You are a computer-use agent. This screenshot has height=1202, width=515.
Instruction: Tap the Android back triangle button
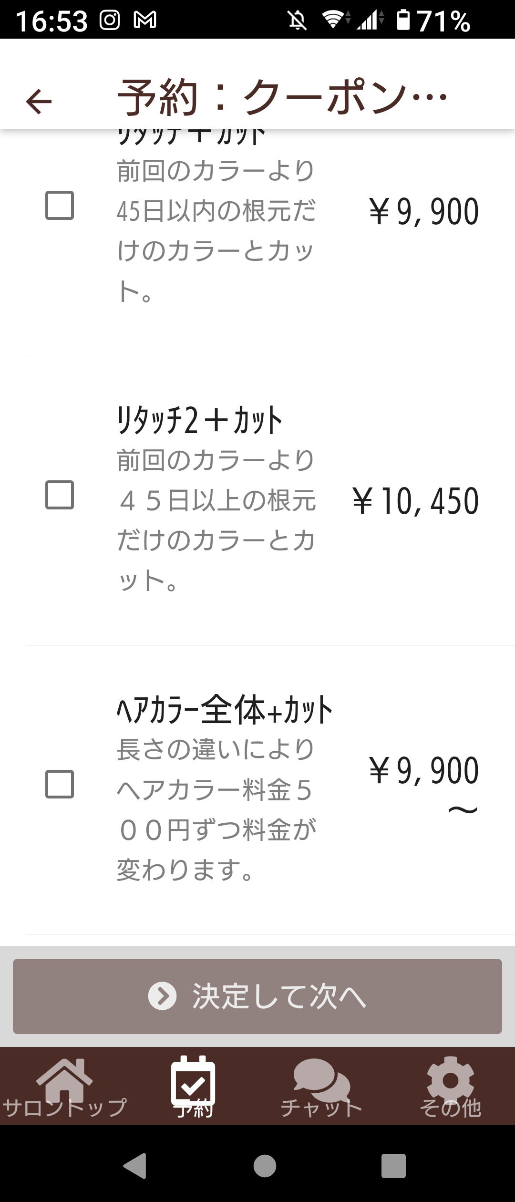pos(135,1166)
